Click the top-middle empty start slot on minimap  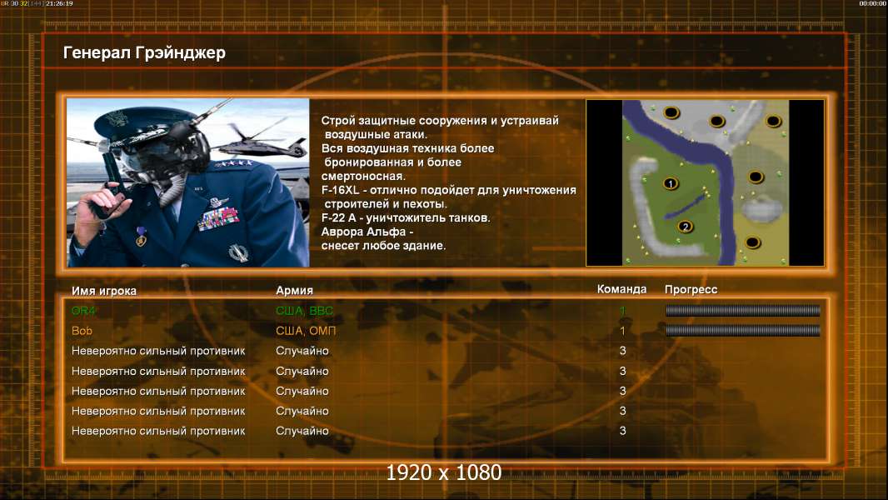pos(717,121)
